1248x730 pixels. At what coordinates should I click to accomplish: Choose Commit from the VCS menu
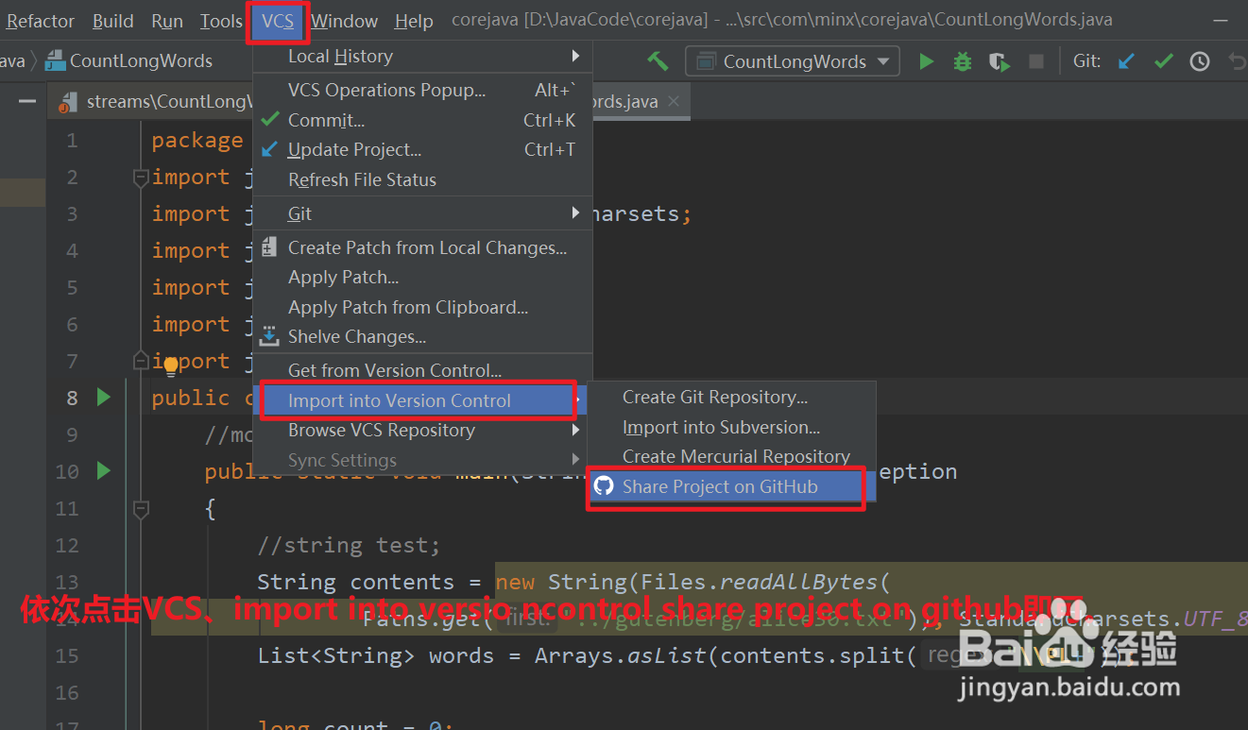pos(423,120)
